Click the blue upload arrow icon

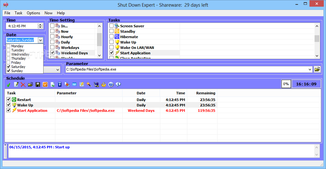pos(60,84)
